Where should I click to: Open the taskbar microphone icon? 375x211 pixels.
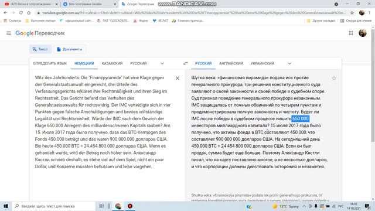pyautogui.click(x=316, y=206)
